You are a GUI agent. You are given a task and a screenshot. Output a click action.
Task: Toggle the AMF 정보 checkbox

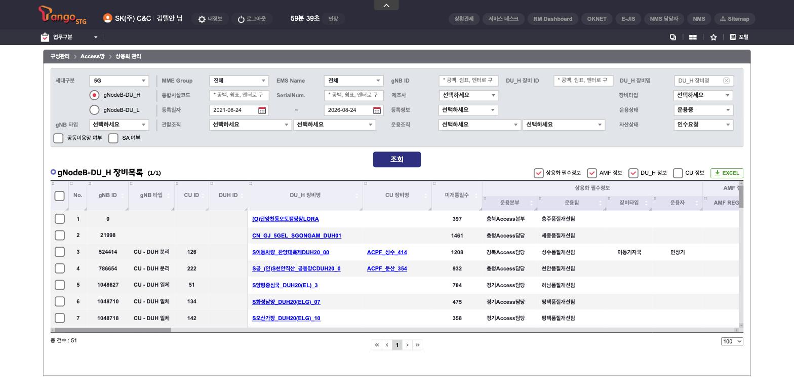coord(592,173)
